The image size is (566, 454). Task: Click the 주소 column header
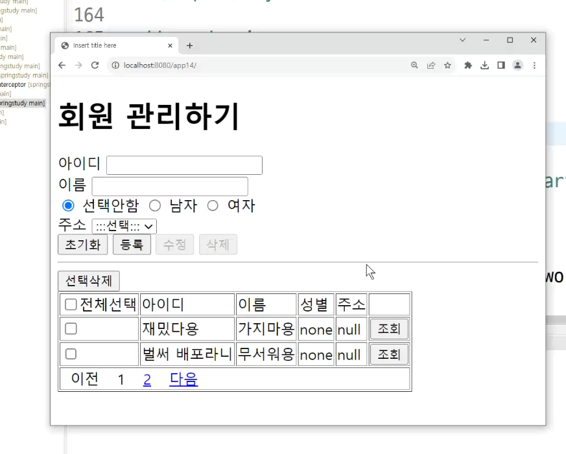coord(351,304)
